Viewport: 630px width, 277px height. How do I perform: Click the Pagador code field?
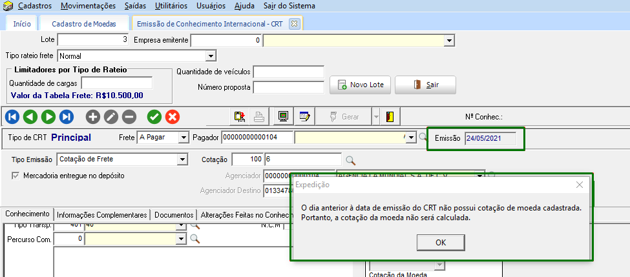257,138
